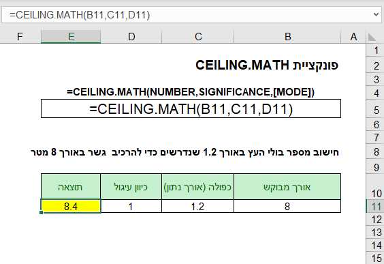The height and width of the screenshot is (264, 384).
Task: Select row 2 header
Action: 376,65
